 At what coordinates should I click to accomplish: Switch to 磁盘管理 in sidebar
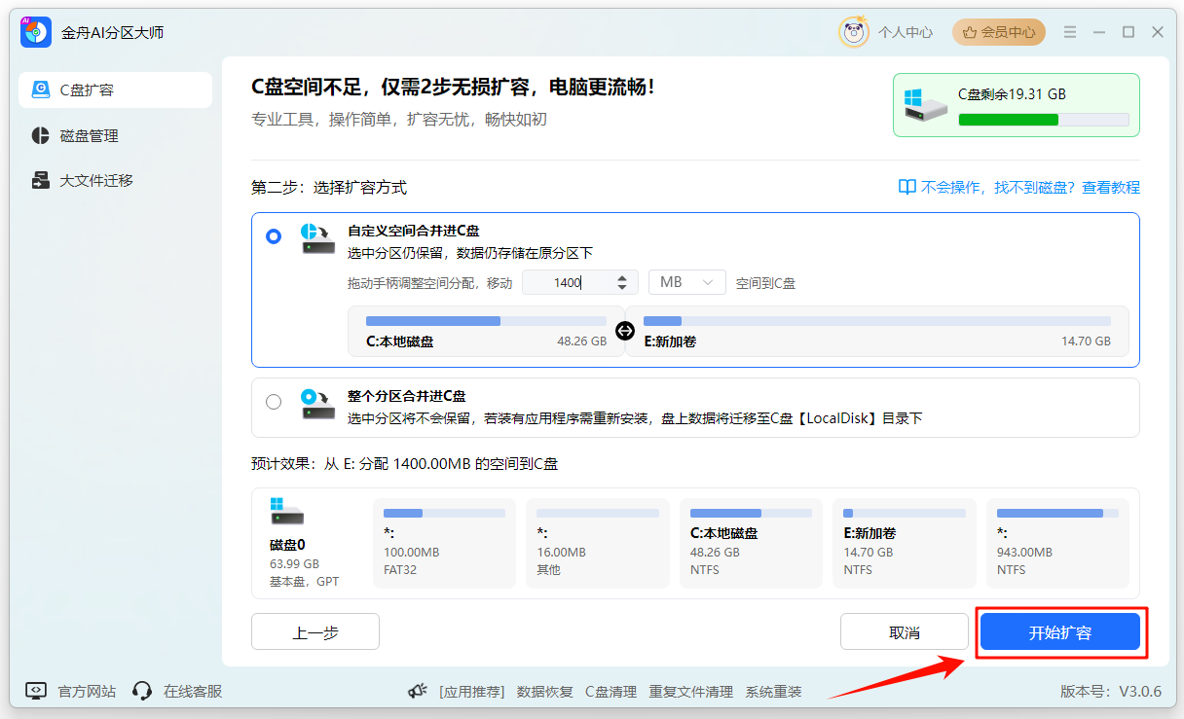coord(90,136)
